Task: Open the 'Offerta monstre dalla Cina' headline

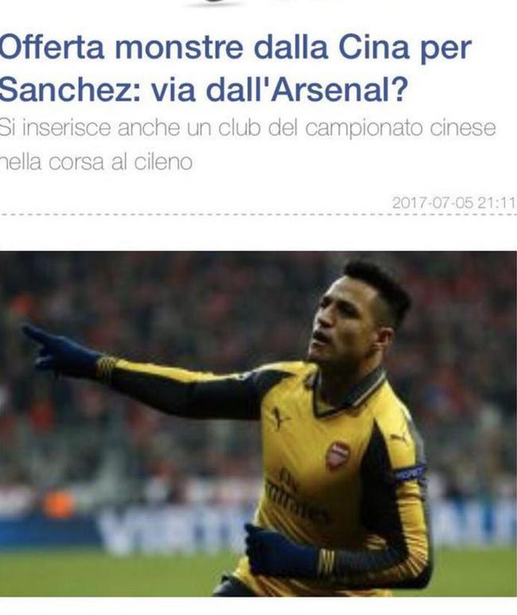Action: pos(235,49)
